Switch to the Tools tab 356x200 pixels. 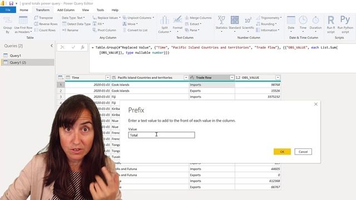pos(100,10)
